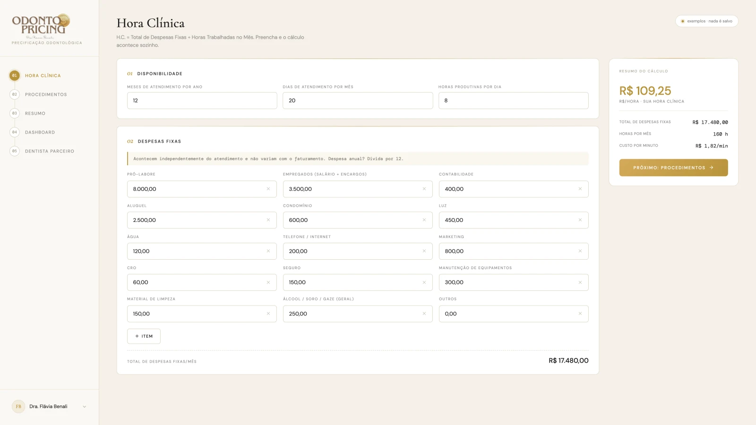Click the 'R$ 1,82/min' cost value
The height and width of the screenshot is (425, 756).
[x=712, y=146]
